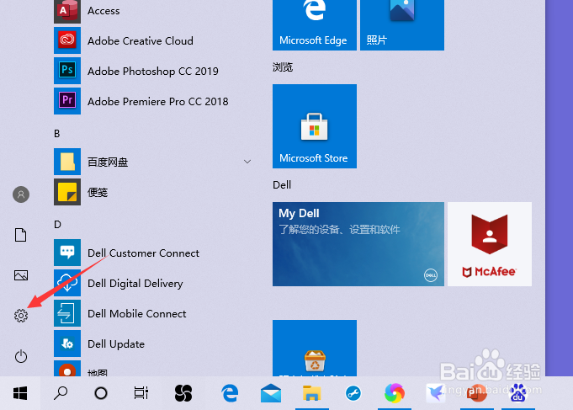Open the Power options icon
573x410 pixels.
[x=21, y=356]
